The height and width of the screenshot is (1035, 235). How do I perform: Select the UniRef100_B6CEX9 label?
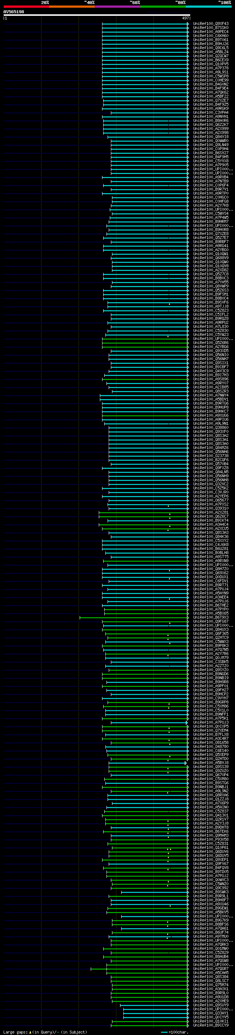[x=211, y=60]
